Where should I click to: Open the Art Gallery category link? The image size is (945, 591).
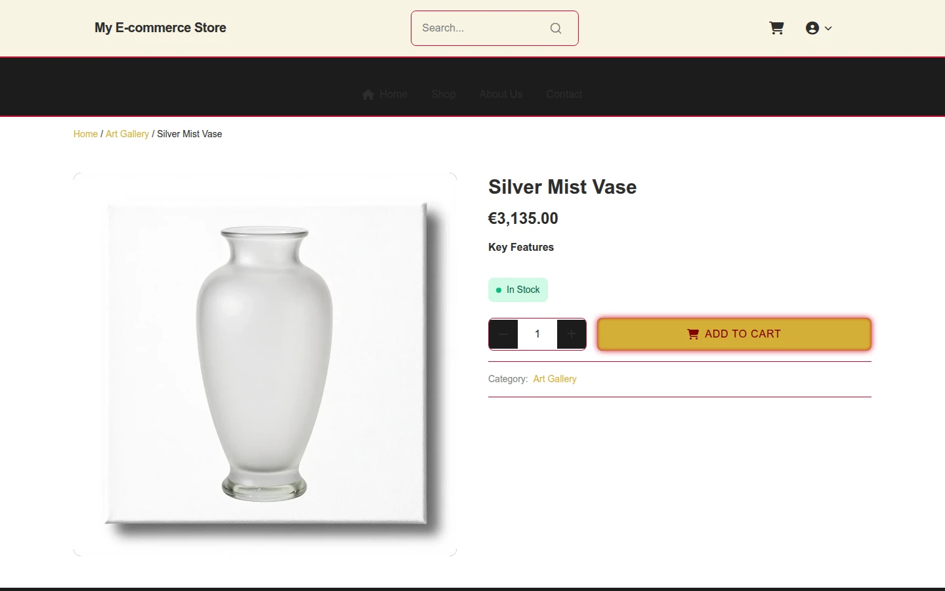(x=555, y=379)
